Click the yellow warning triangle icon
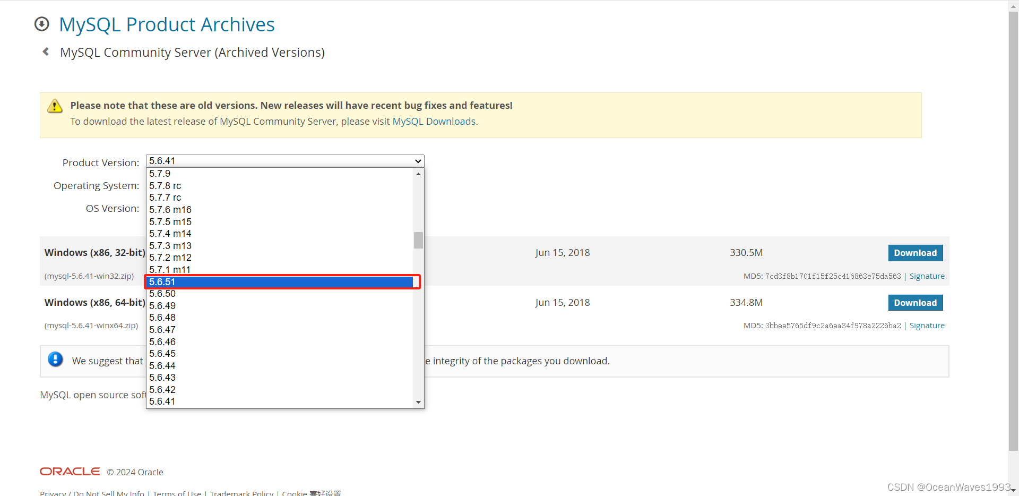 (x=55, y=106)
